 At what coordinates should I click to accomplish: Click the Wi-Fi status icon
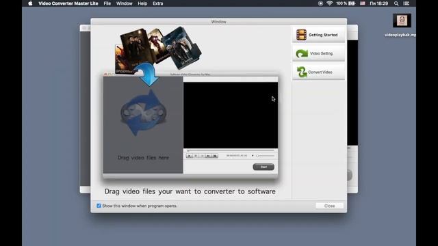pyautogui.click(x=330, y=3)
